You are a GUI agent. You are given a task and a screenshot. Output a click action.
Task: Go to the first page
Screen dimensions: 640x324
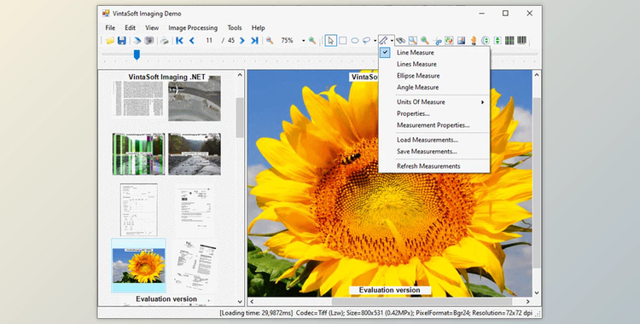point(179,40)
